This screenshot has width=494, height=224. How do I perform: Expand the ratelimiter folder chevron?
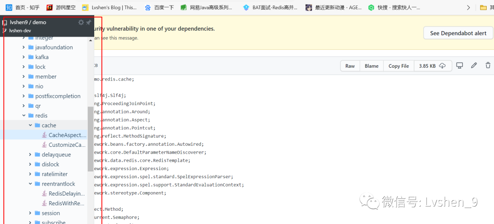pos(30,174)
